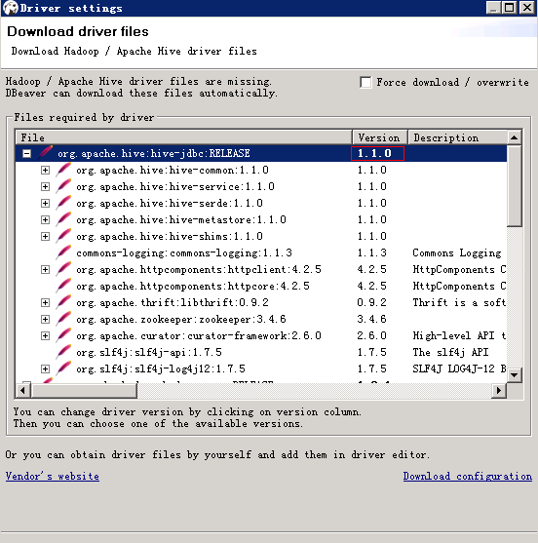Image resolution: width=538 pixels, height=543 pixels.
Task: Select org.slf4j:slf4j-log4j12:1.7.5 file name
Action: (x=161, y=368)
